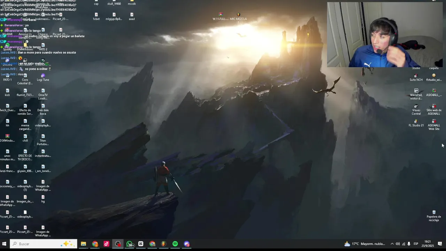
Task: Select the OmeTV Loadi... file icon
Action: [x=43, y=94]
